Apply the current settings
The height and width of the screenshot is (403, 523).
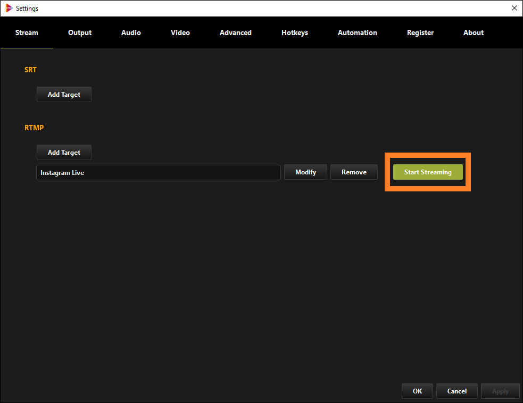click(x=500, y=391)
